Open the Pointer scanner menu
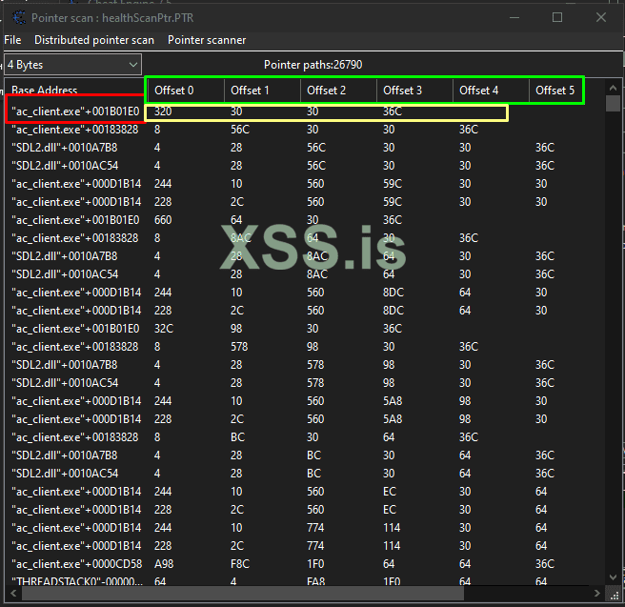625x607 pixels. click(207, 40)
